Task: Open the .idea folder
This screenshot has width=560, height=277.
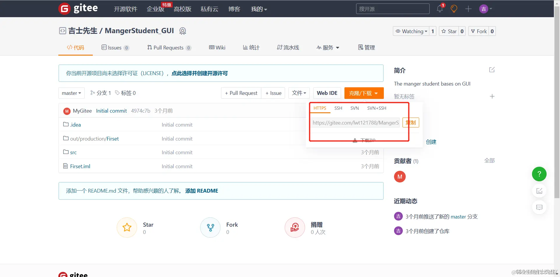Action: coord(76,125)
